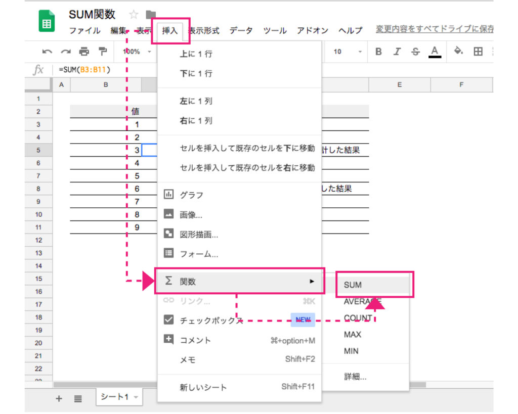Open the font size dropdown
The image size is (518, 414).
coord(346,51)
